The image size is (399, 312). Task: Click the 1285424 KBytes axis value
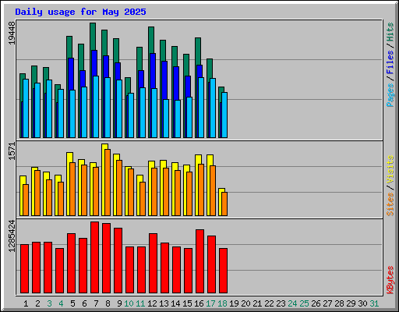click(x=12, y=236)
